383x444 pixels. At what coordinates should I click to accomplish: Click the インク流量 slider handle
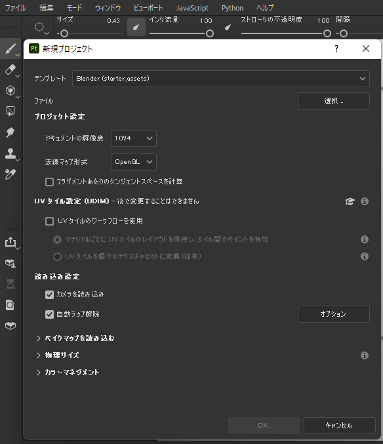pos(210,33)
